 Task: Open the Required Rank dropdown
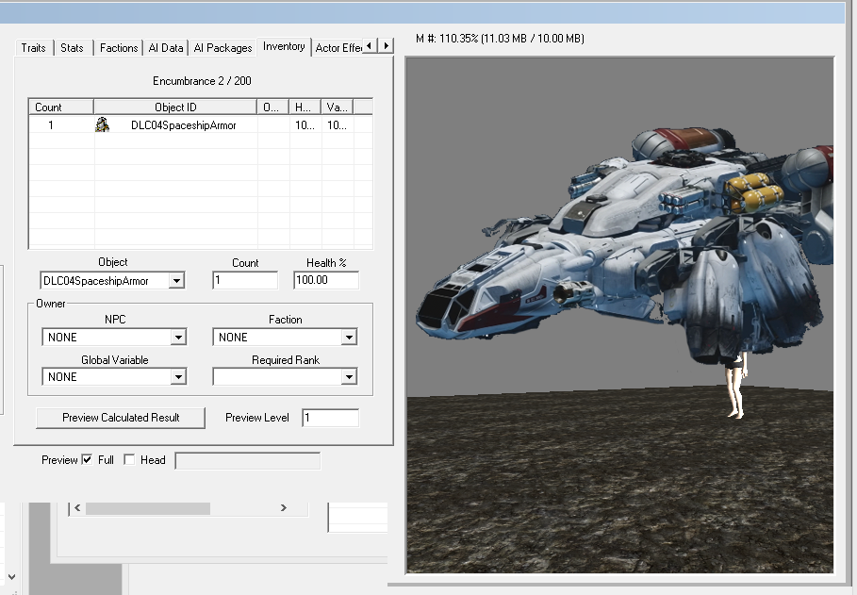click(349, 377)
